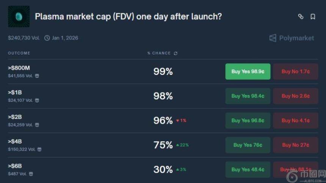Buy Yes at 96.8¢ for >$2B

tap(248, 121)
